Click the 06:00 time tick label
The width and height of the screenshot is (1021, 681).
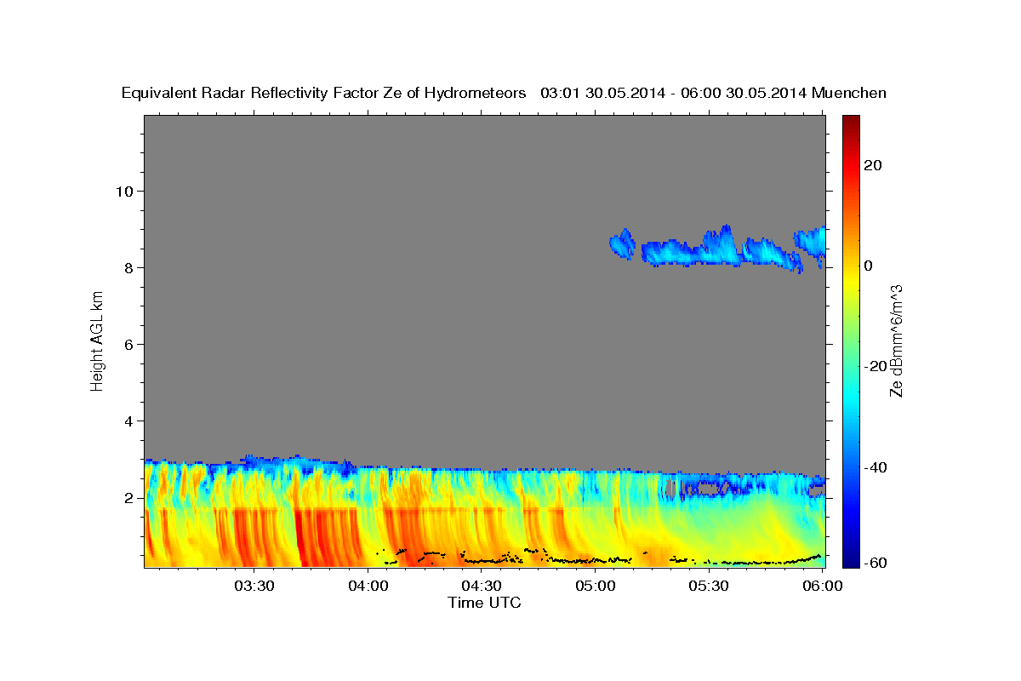[x=822, y=586]
